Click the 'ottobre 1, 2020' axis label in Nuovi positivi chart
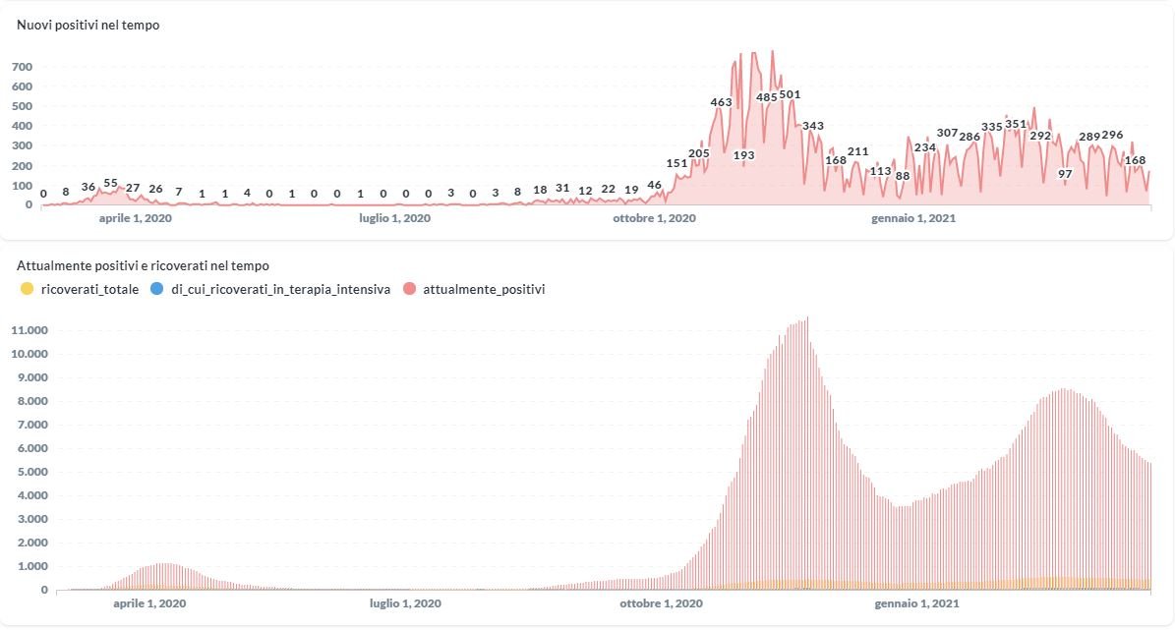1175x630 pixels. [654, 218]
